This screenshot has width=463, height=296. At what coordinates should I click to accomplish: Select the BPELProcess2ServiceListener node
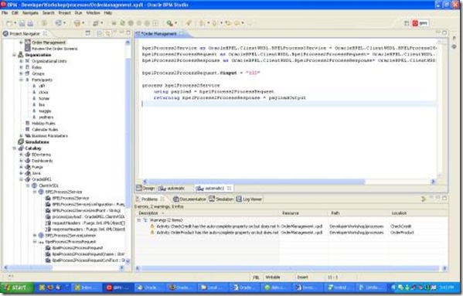(70, 236)
